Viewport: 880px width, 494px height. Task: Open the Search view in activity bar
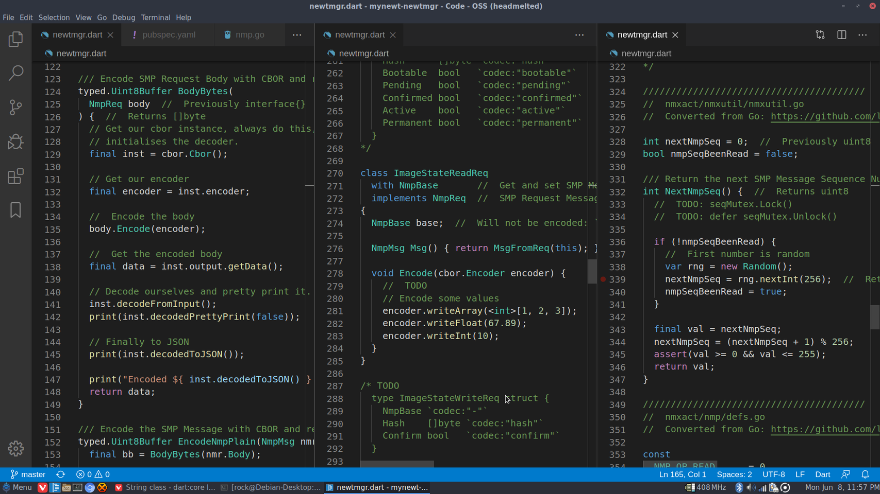tap(15, 73)
